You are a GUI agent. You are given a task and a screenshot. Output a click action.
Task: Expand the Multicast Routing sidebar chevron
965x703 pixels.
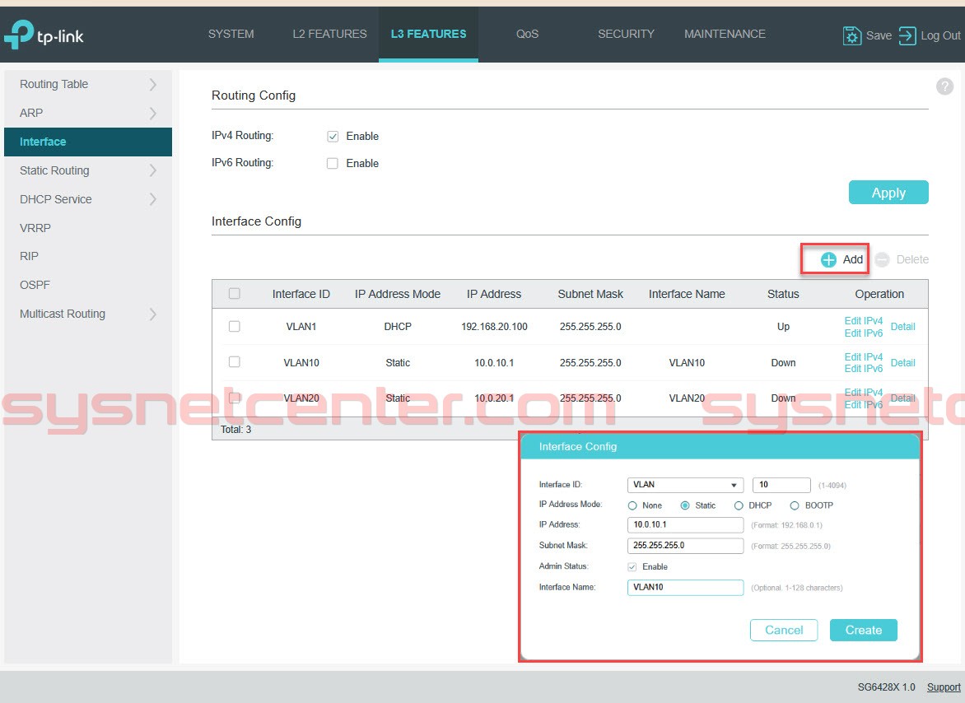[152, 314]
